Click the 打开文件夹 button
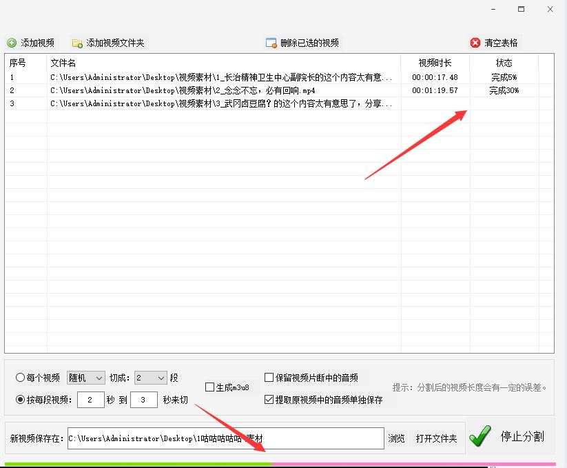The height and width of the screenshot is (468, 567). 437,438
